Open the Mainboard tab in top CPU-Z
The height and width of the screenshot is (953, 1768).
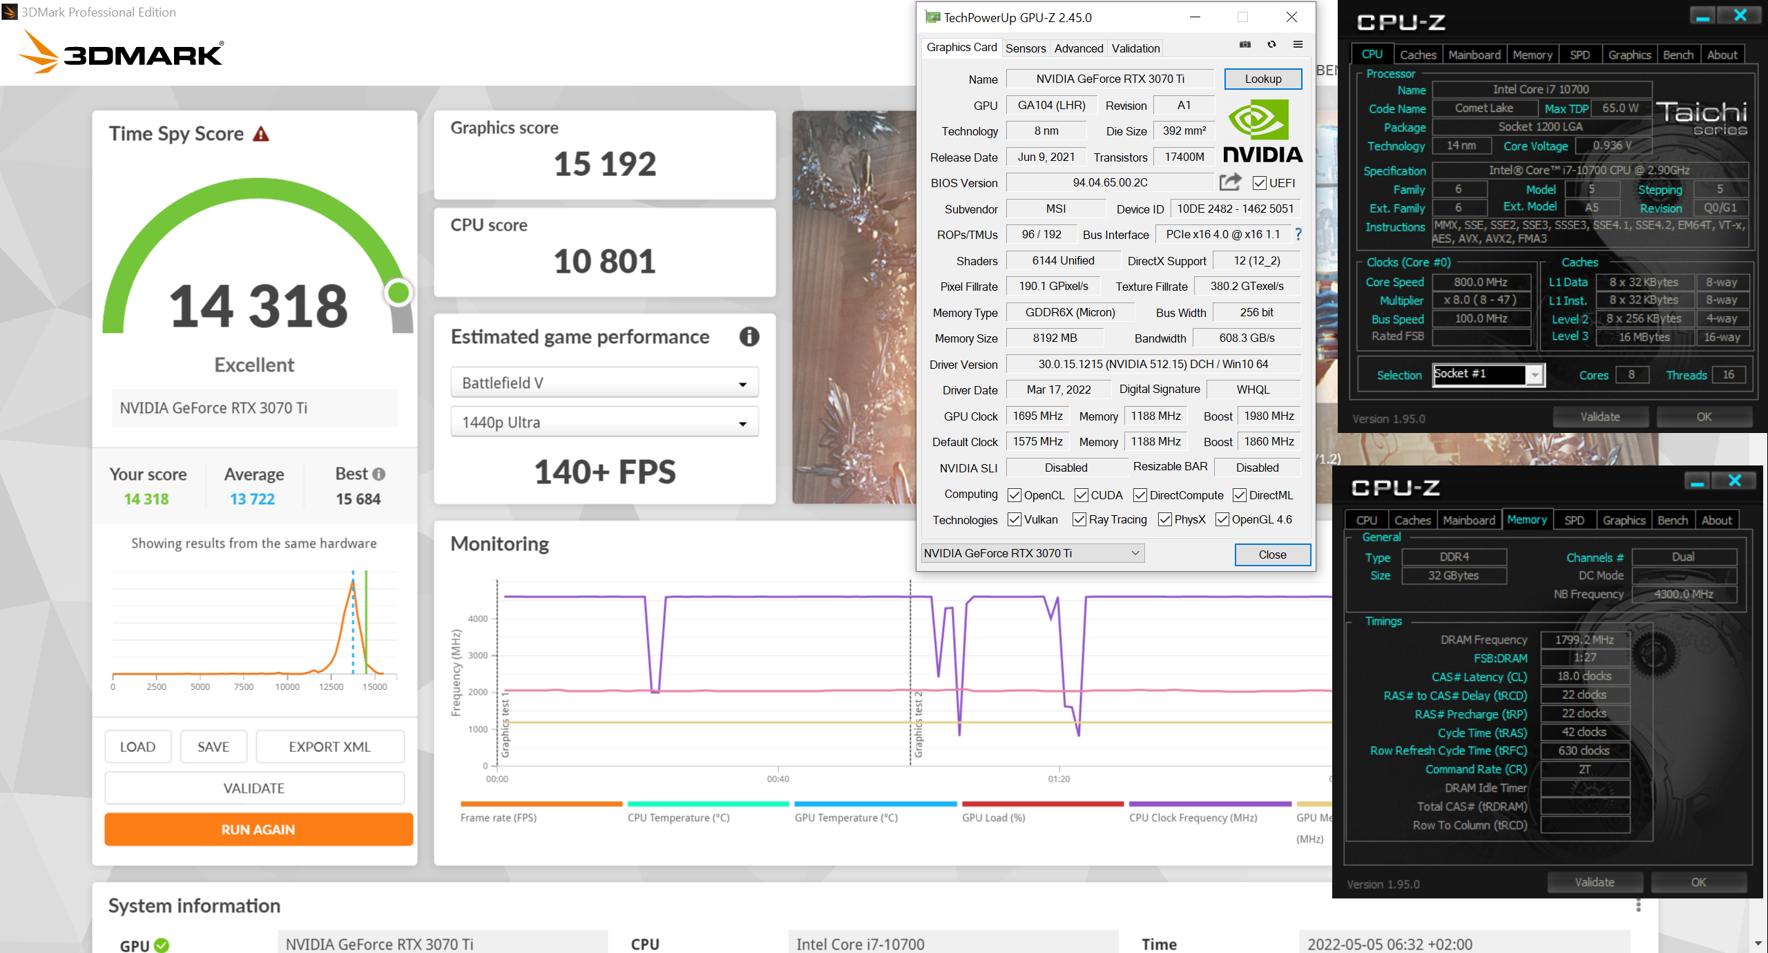[x=1474, y=55]
